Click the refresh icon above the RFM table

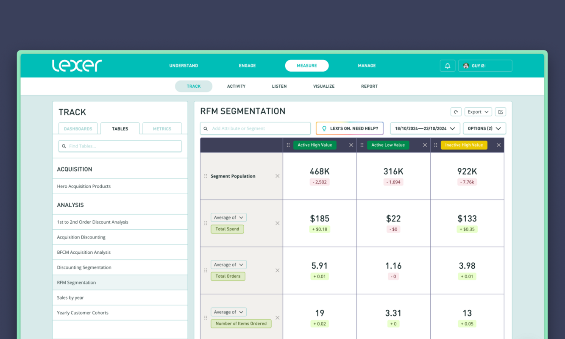[x=456, y=111]
